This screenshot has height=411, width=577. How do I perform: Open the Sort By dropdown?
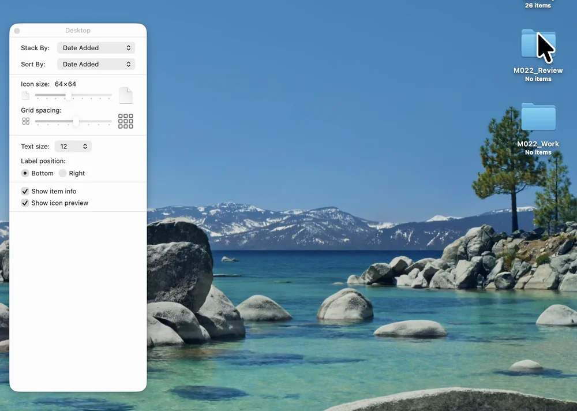pyautogui.click(x=96, y=64)
